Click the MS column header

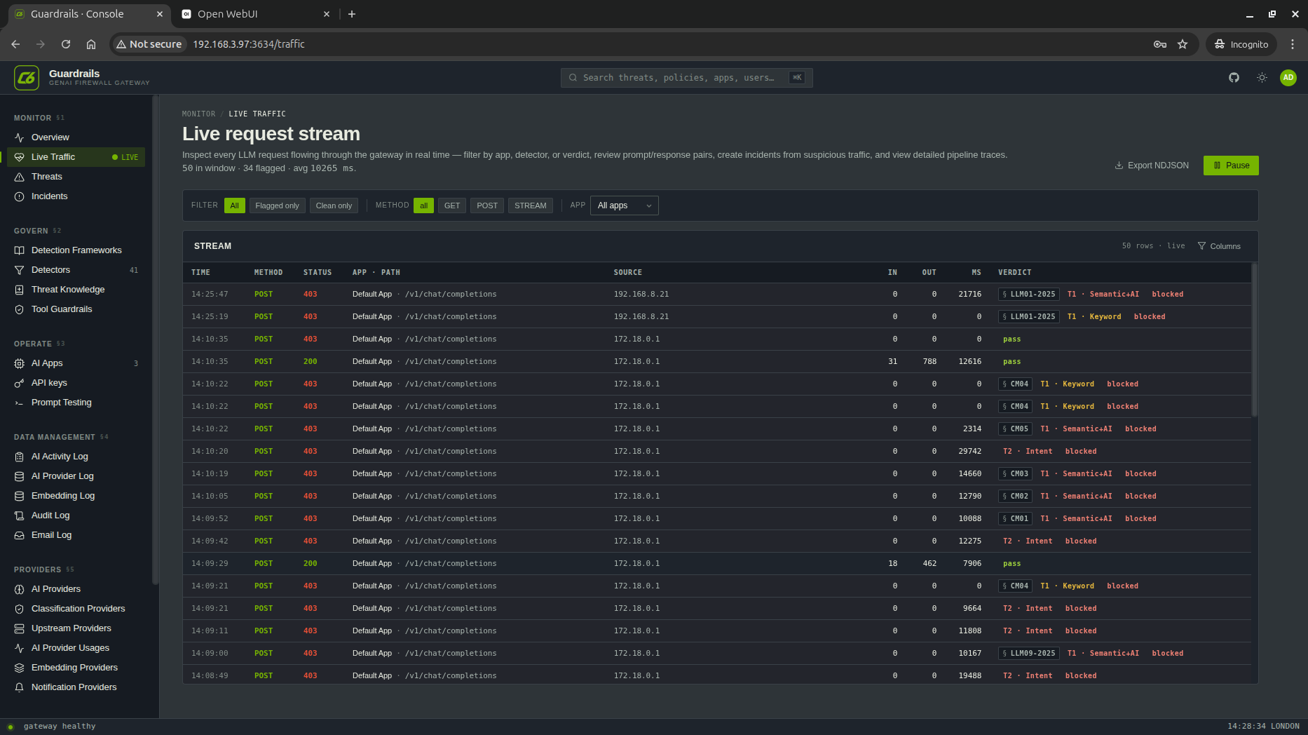pos(976,272)
